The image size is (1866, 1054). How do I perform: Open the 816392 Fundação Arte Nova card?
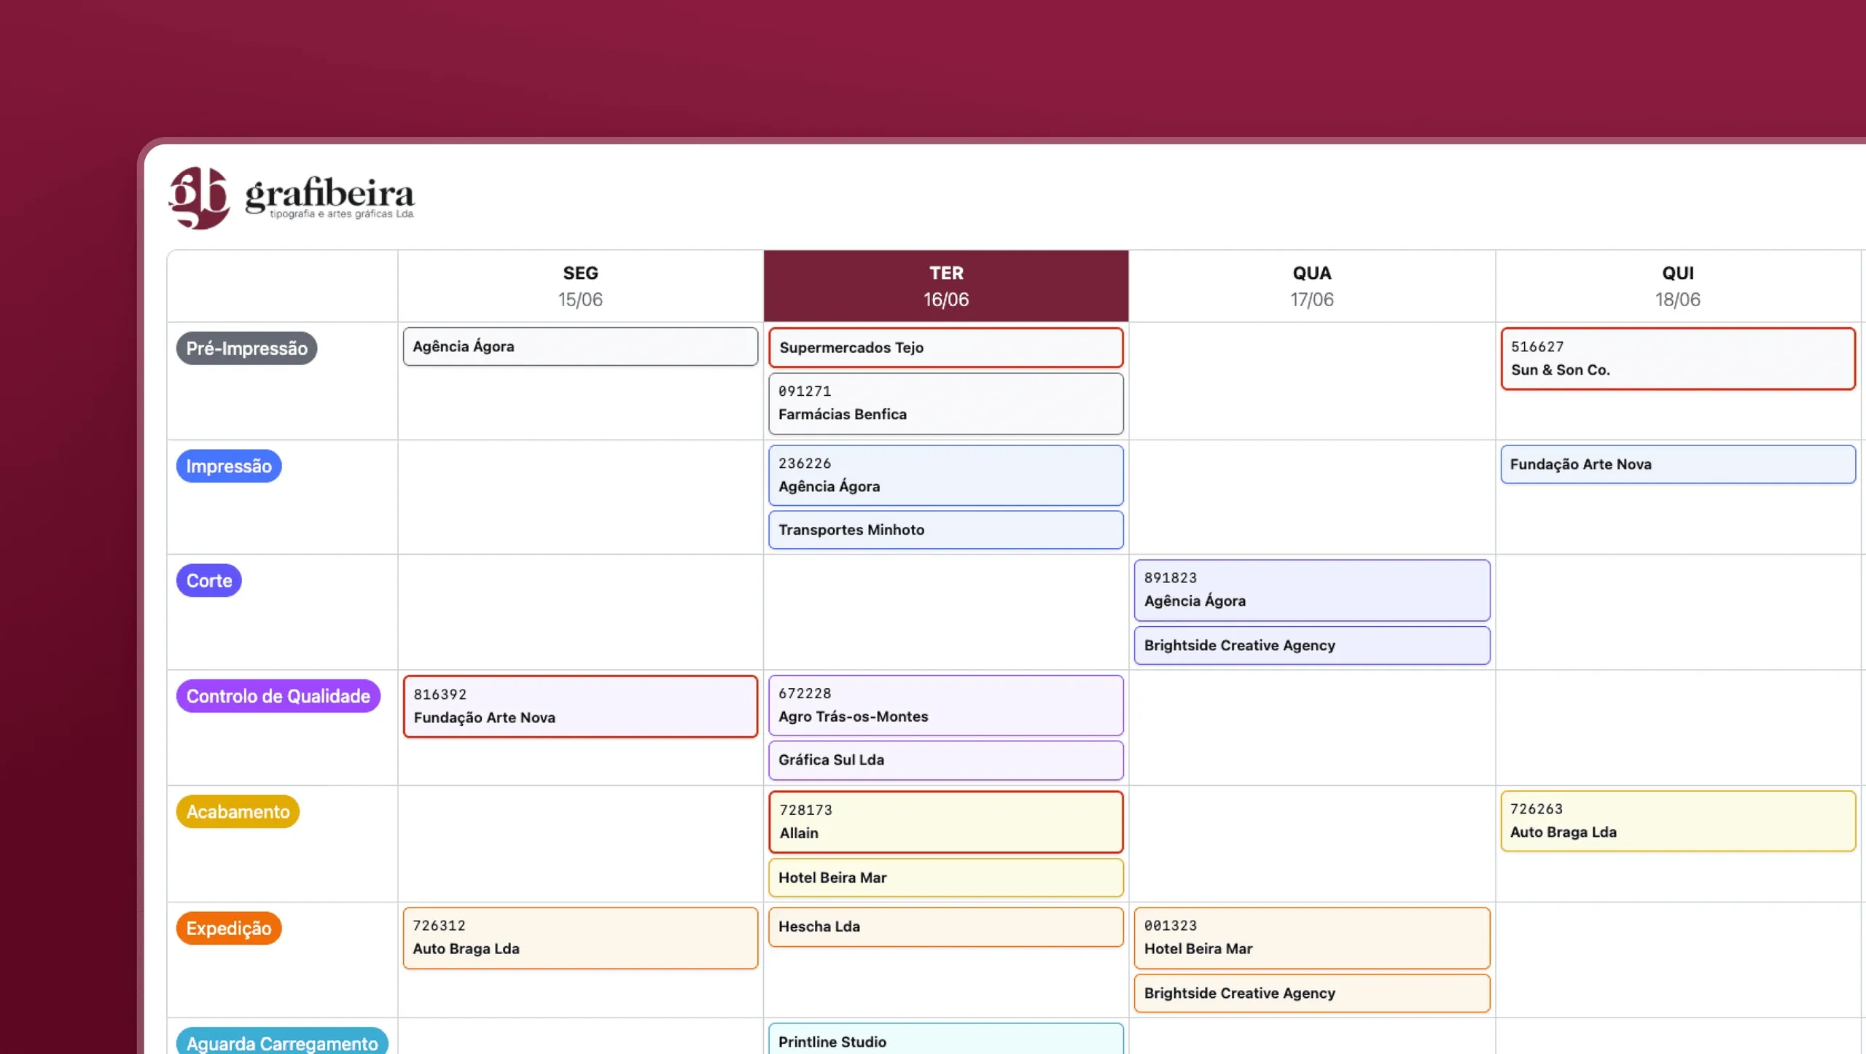(x=580, y=706)
